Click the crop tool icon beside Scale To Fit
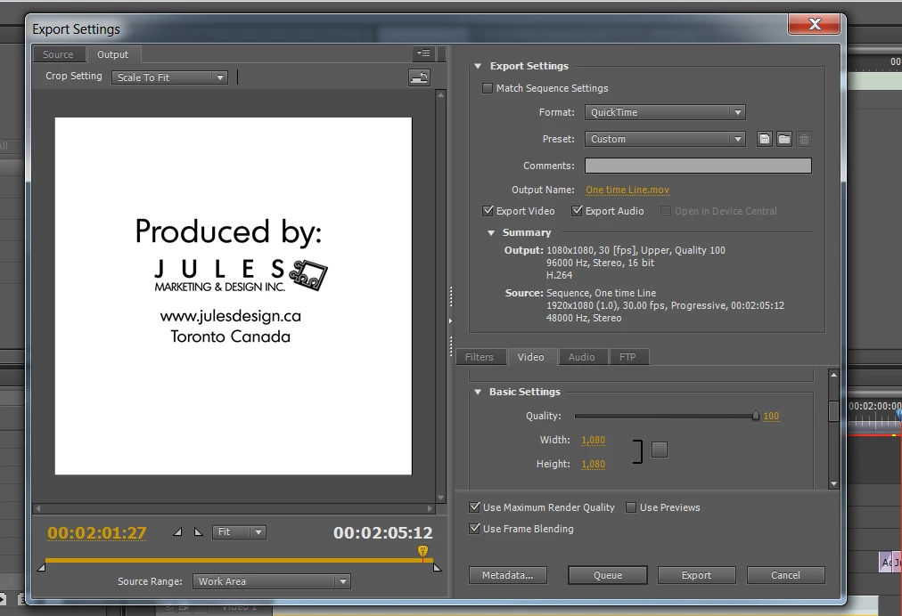The height and width of the screenshot is (616, 902). (x=419, y=77)
